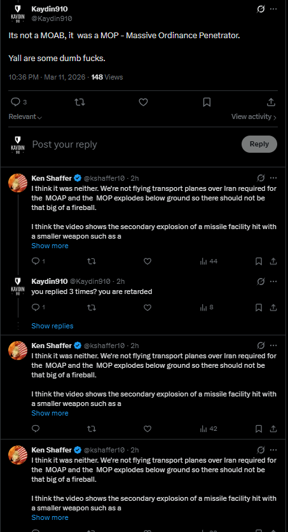The image size is (288, 532).
Task: Like the main MOP post
Action: (143, 102)
